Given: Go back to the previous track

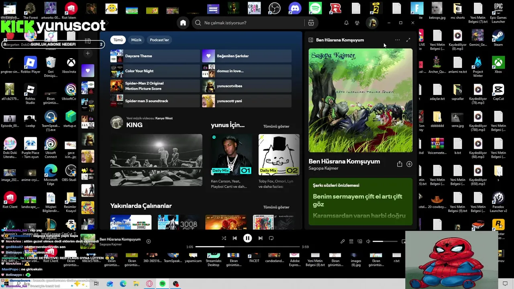Looking at the screenshot, I should [x=235, y=238].
